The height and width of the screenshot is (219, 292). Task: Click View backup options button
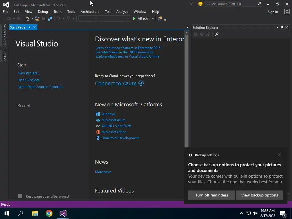[x=259, y=195]
